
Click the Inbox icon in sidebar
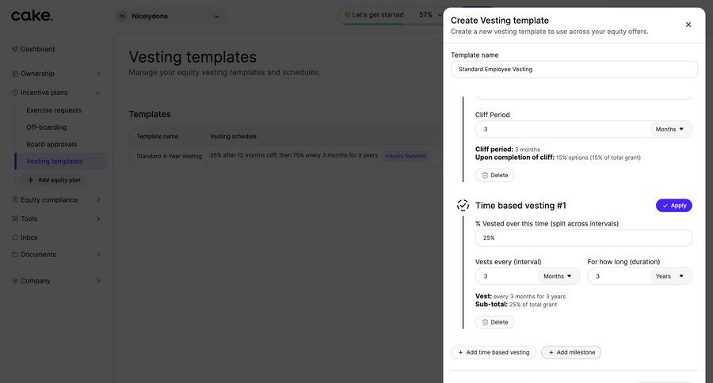(15, 237)
